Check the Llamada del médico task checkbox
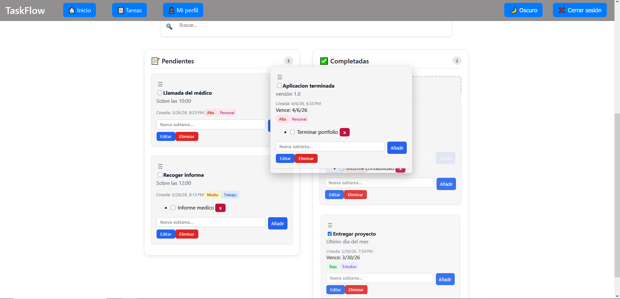620x299 pixels. point(160,93)
